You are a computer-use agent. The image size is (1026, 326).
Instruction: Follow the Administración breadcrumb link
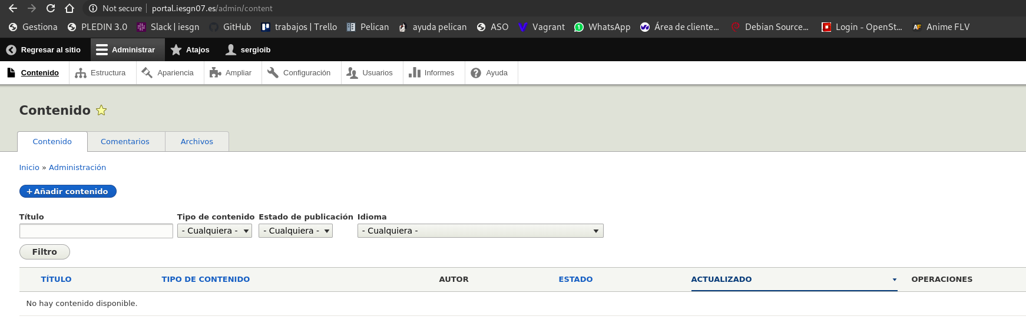click(77, 168)
